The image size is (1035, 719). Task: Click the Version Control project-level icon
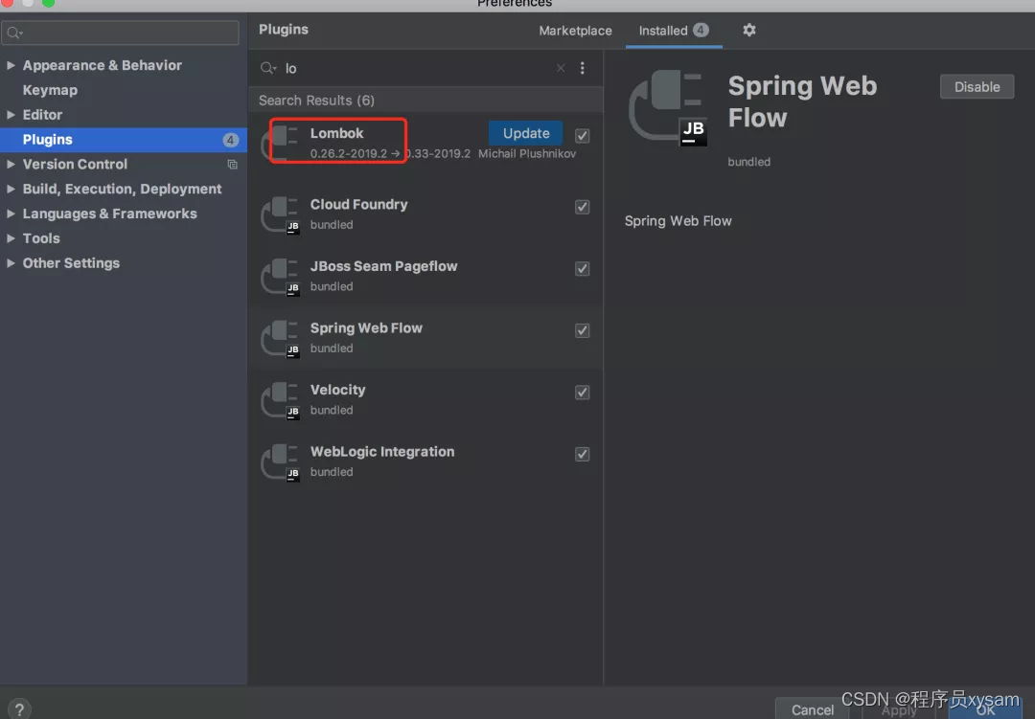232,165
